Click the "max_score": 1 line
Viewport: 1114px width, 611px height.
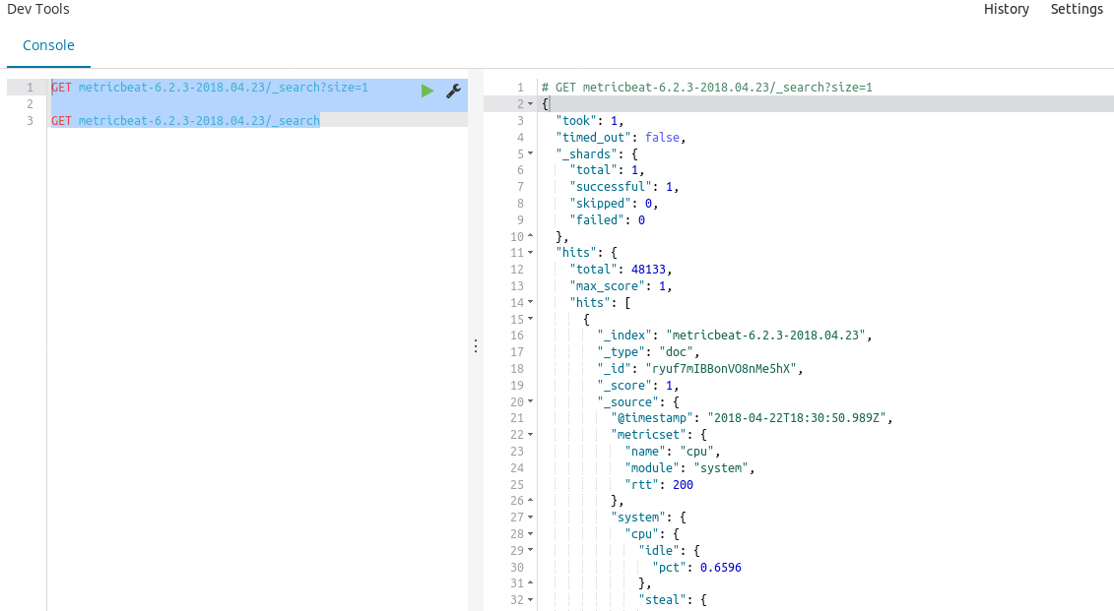click(x=621, y=286)
